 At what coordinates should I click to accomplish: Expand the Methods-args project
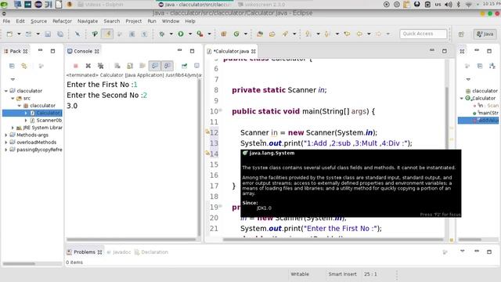coord(6,135)
